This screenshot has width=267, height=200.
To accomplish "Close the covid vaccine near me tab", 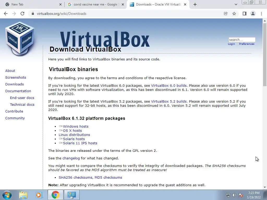I will 123,5.
